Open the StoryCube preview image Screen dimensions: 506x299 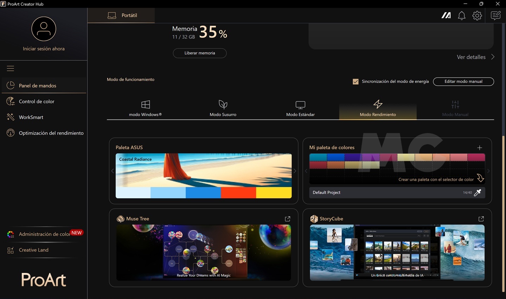click(x=397, y=253)
